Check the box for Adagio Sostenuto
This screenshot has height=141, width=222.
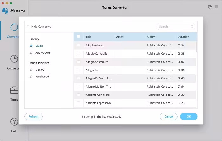coord(78,62)
